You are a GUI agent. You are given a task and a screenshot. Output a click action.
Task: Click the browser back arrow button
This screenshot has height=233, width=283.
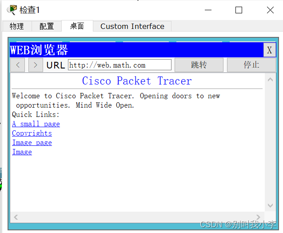[17, 65]
